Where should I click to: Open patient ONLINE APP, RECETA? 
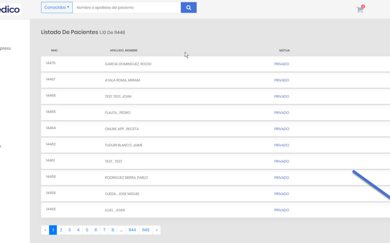(122, 129)
